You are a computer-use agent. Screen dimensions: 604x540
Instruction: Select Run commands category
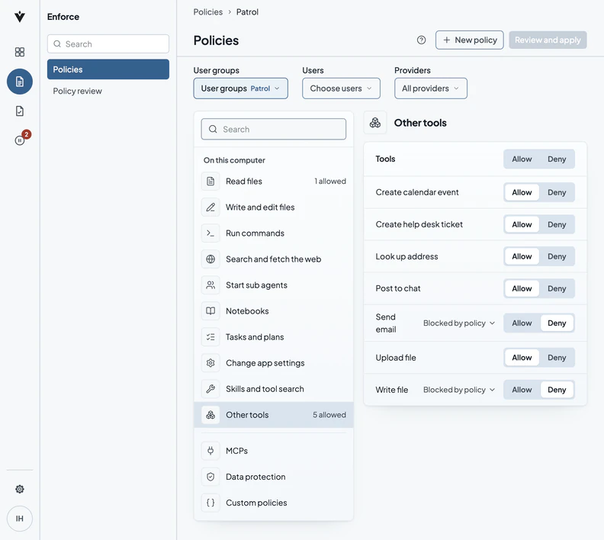[x=274, y=233]
